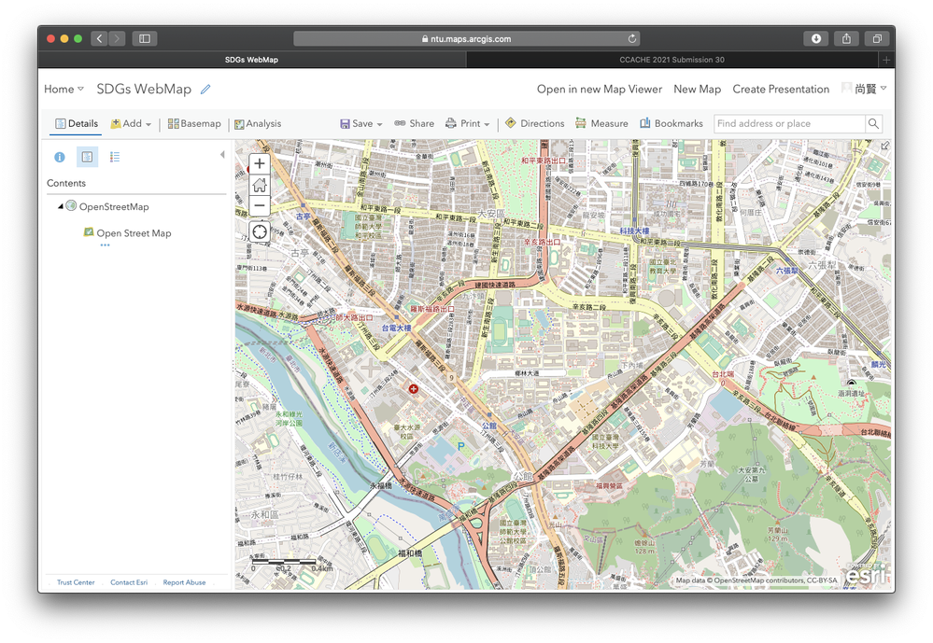Toggle the Details panel button

click(77, 123)
